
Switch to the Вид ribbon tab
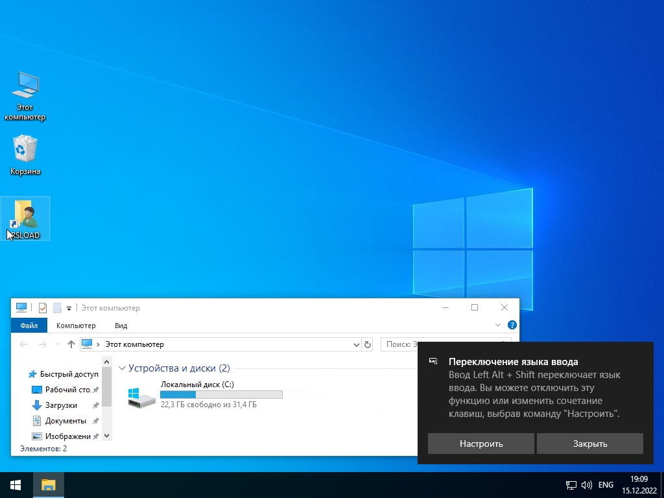tap(121, 326)
